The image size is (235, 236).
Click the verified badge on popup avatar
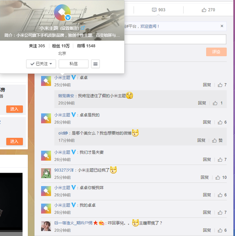(x=68, y=18)
